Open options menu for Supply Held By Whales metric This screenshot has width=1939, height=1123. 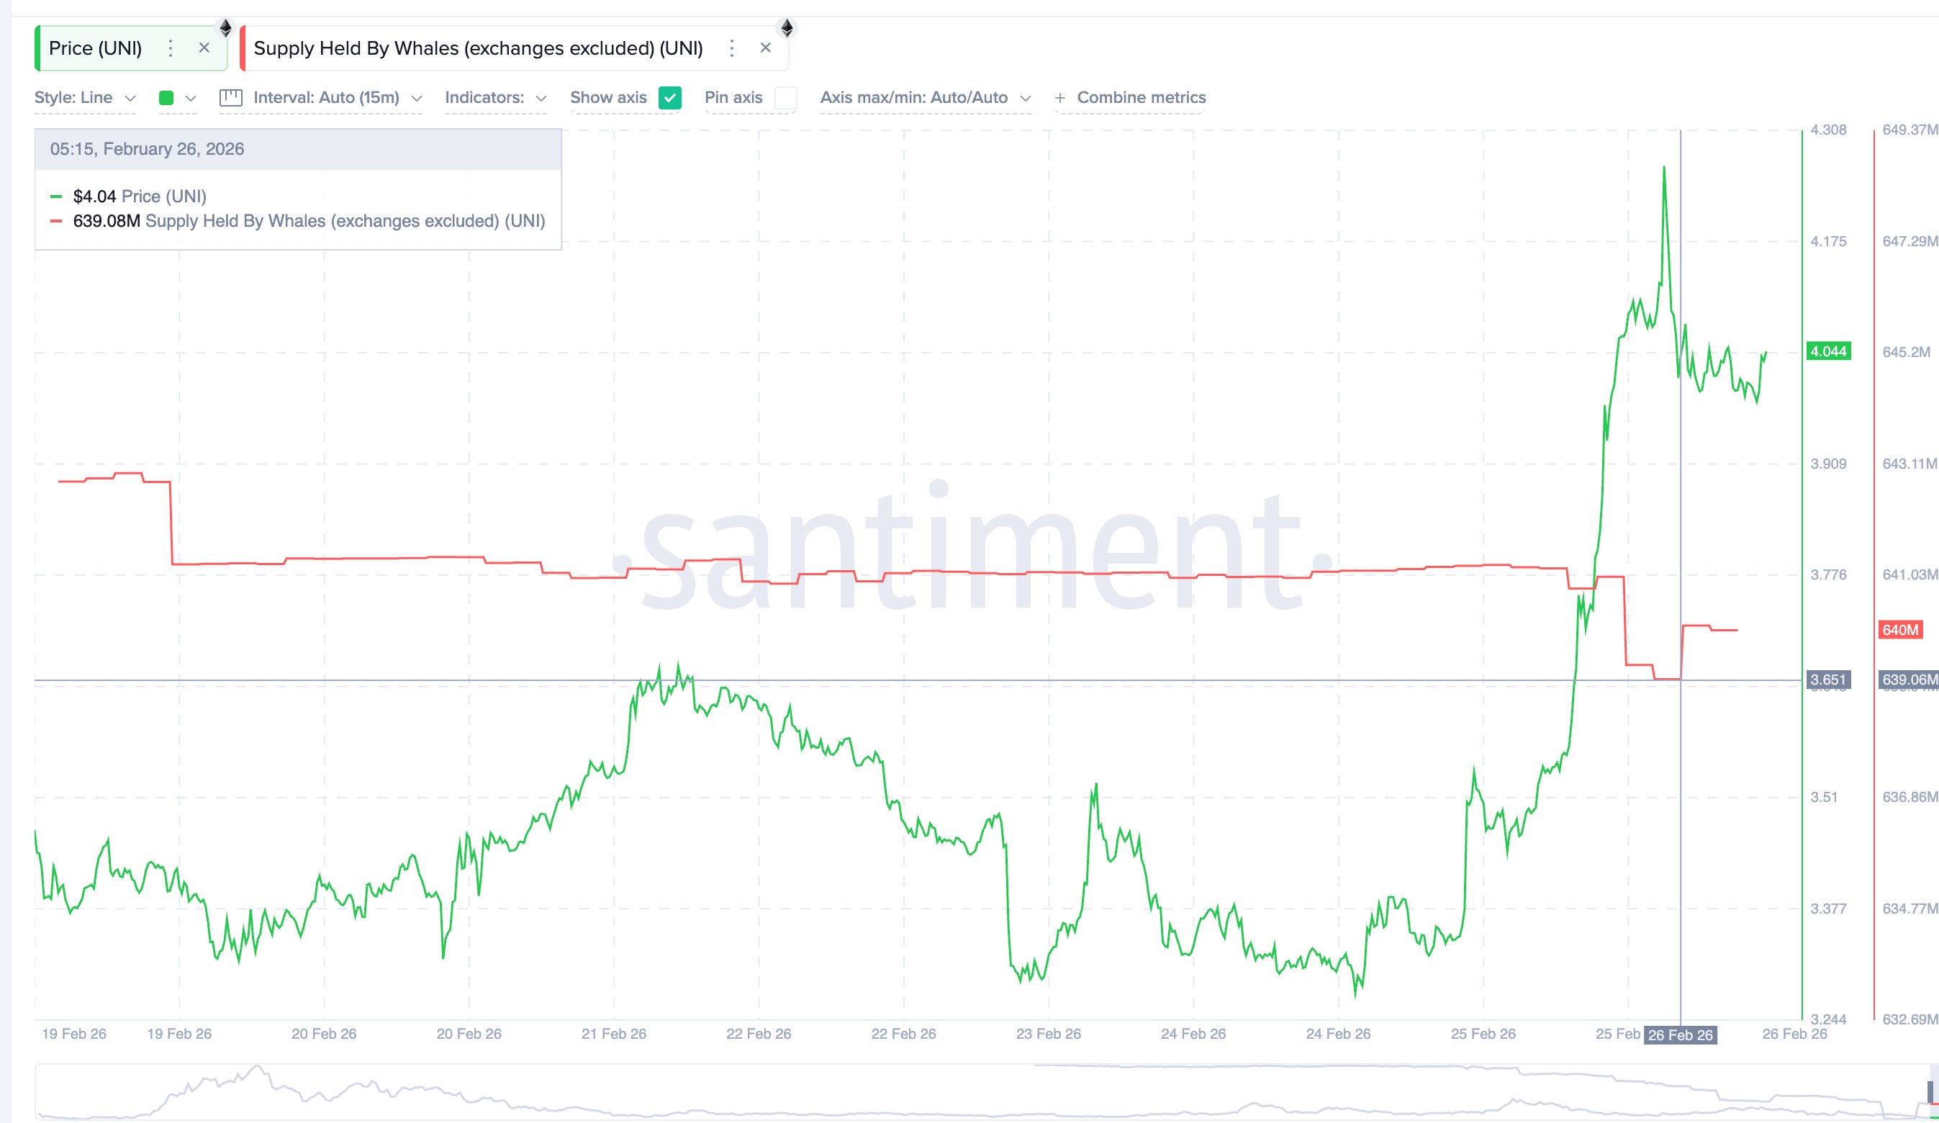pos(732,48)
